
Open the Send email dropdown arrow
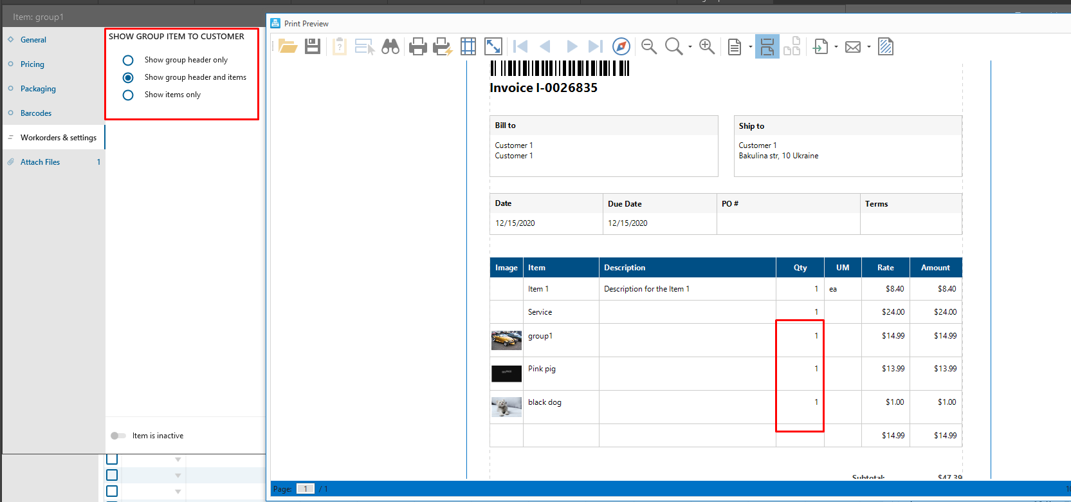[x=869, y=47]
